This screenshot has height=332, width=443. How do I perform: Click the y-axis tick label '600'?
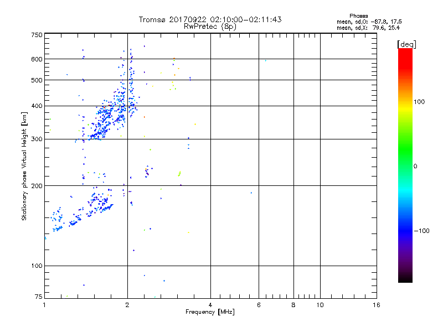[37, 59]
